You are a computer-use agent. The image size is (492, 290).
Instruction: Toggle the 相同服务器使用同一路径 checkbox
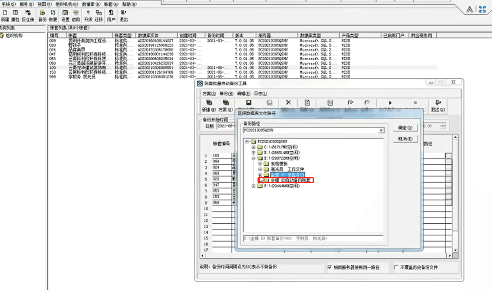click(x=330, y=268)
